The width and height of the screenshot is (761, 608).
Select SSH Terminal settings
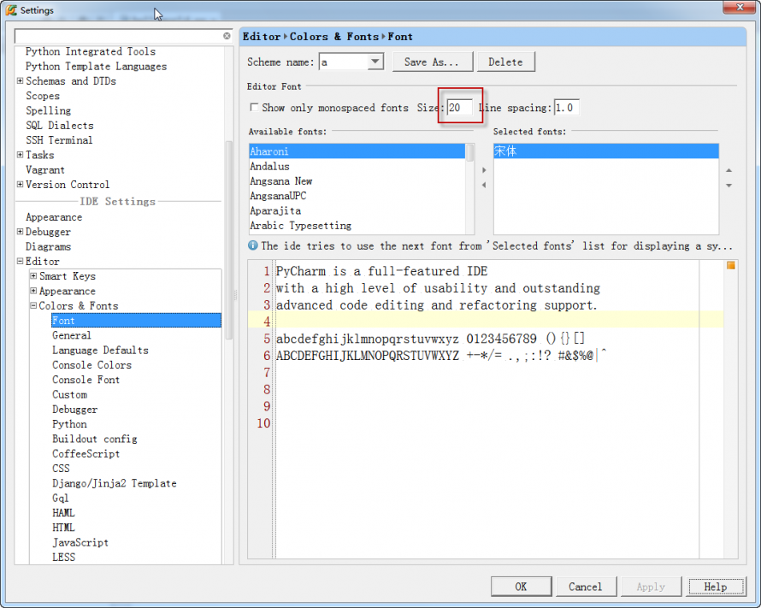click(59, 140)
